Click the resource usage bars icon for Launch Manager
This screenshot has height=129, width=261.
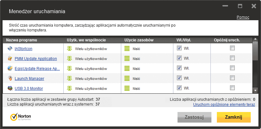pyautogui.click(x=127, y=79)
